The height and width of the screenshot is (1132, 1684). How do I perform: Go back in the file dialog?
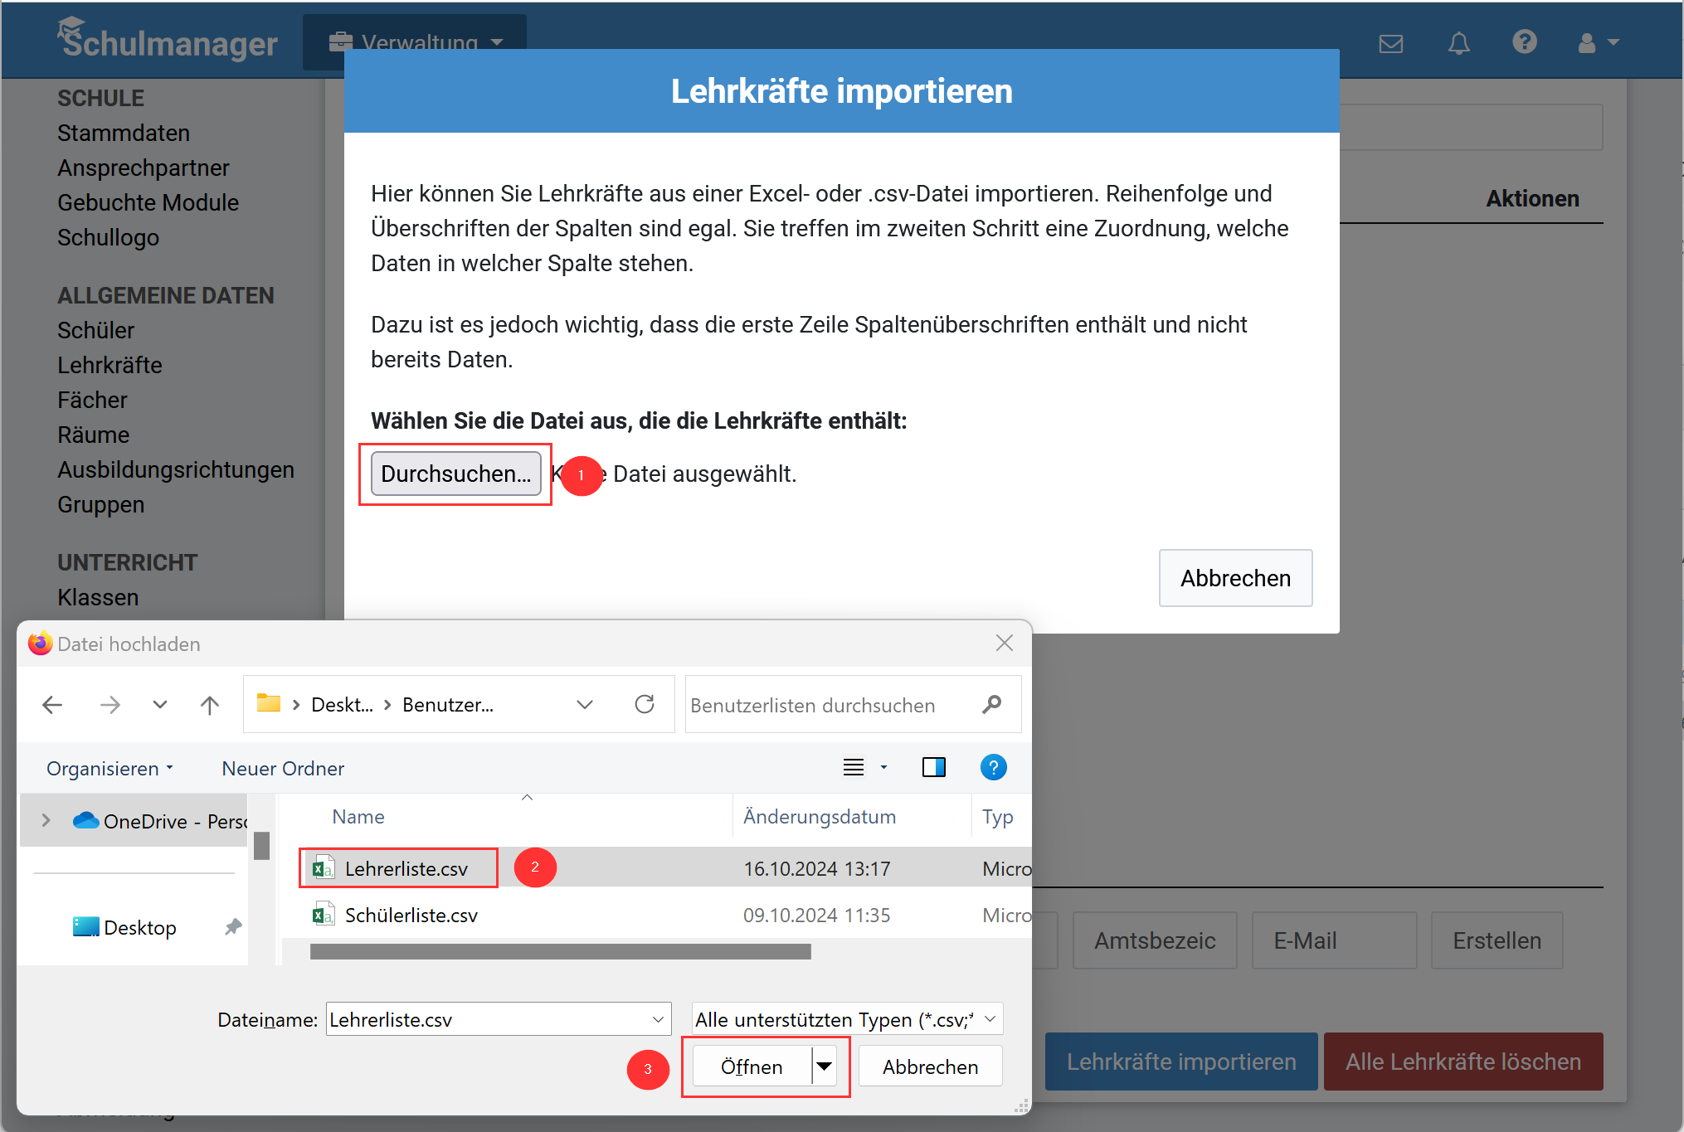52,705
